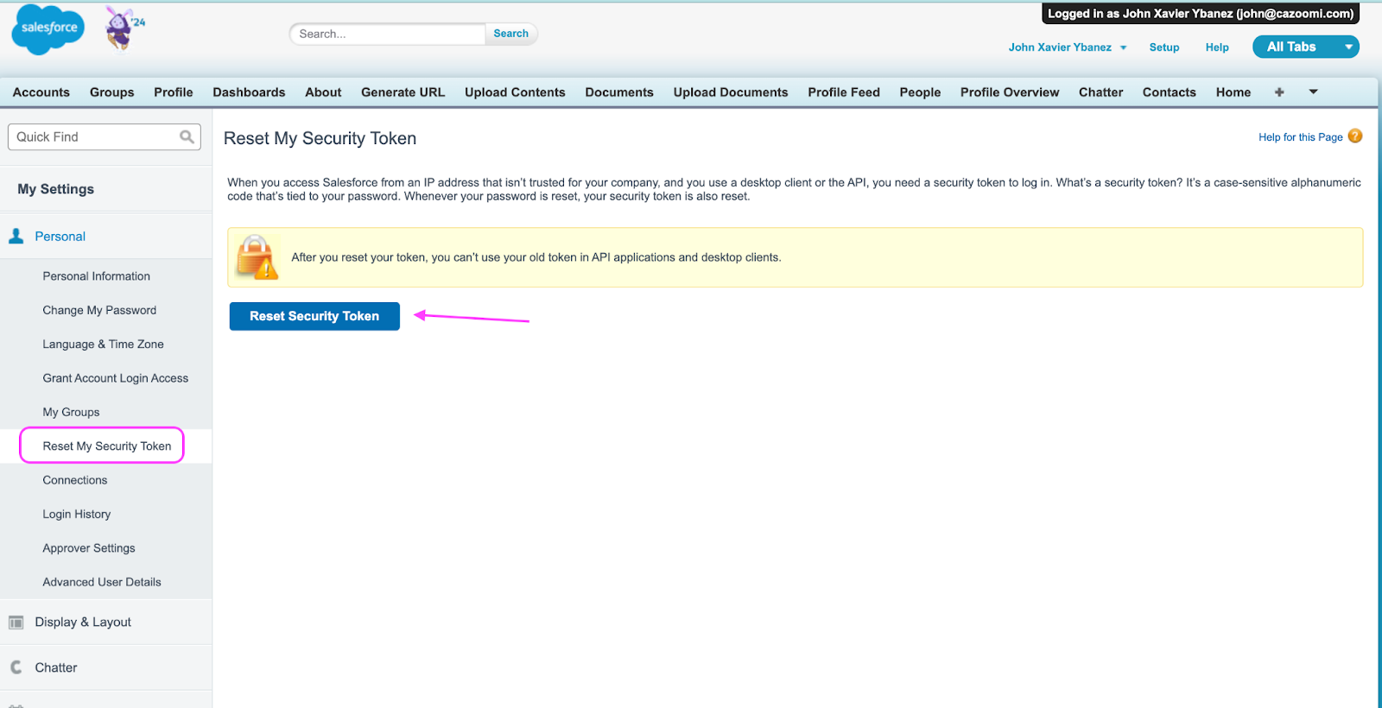The width and height of the screenshot is (1382, 708).
Task: Click the Reset Security Token button
Action: tap(314, 316)
